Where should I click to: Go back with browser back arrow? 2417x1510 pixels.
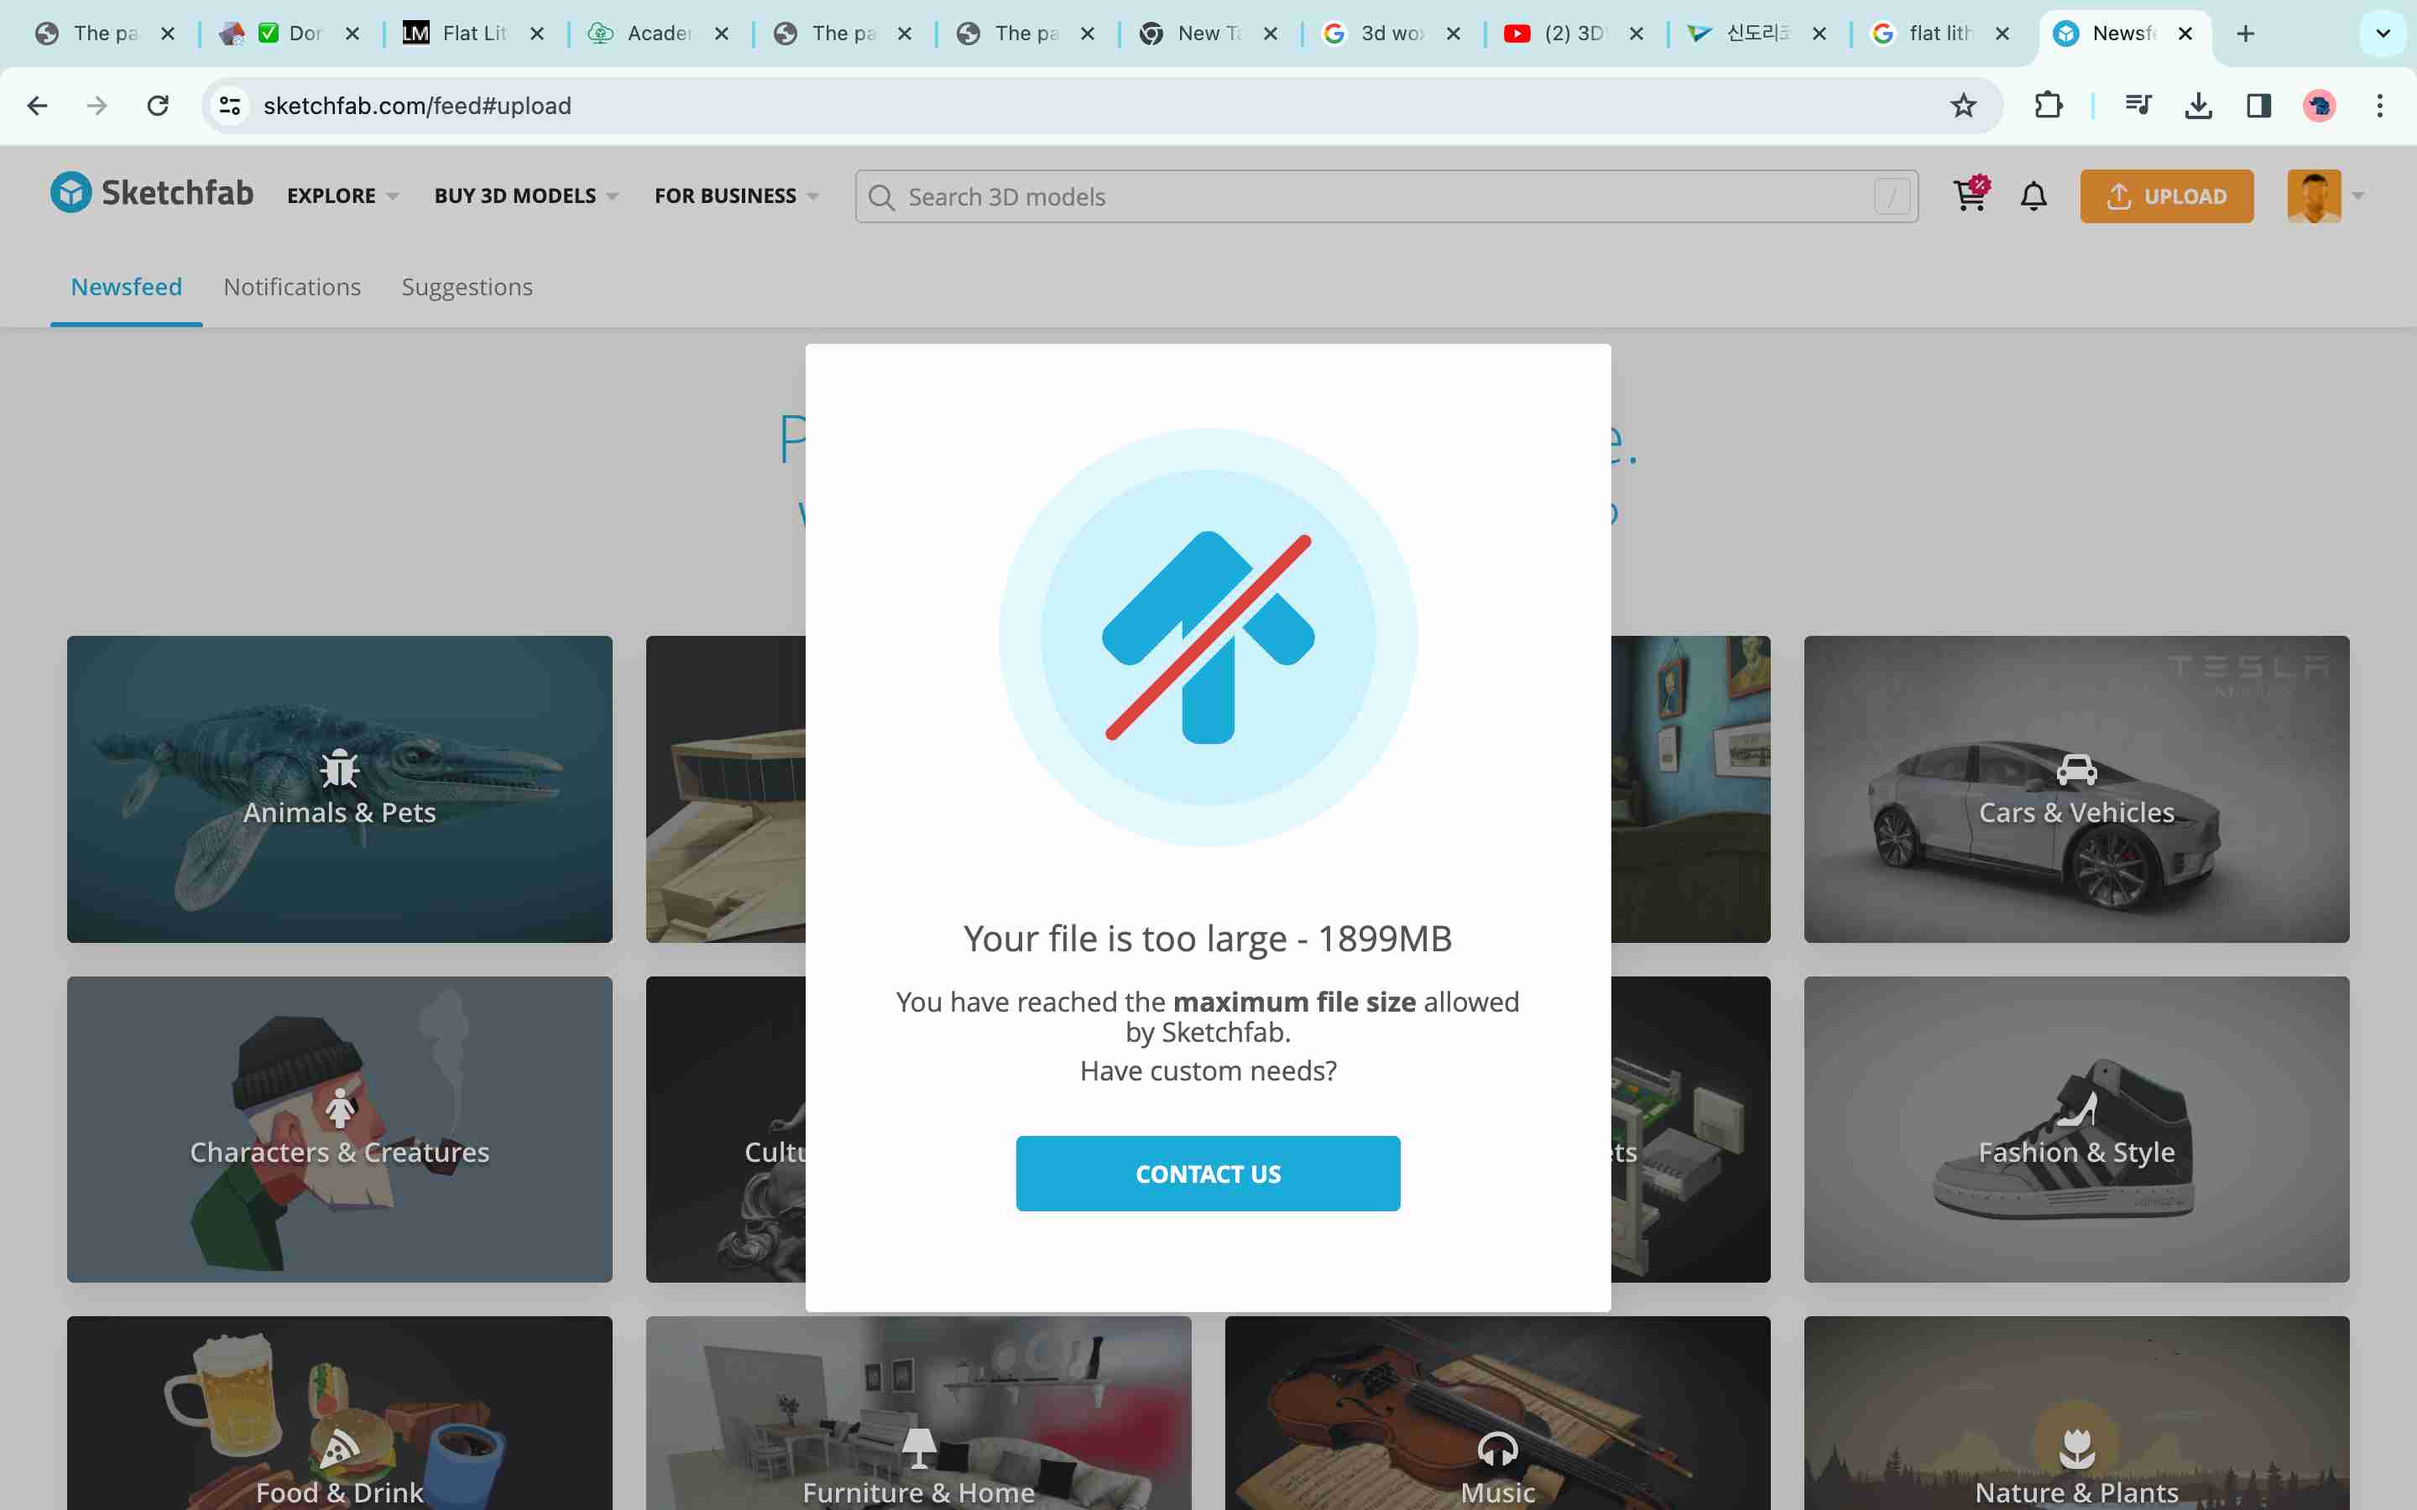tap(37, 105)
